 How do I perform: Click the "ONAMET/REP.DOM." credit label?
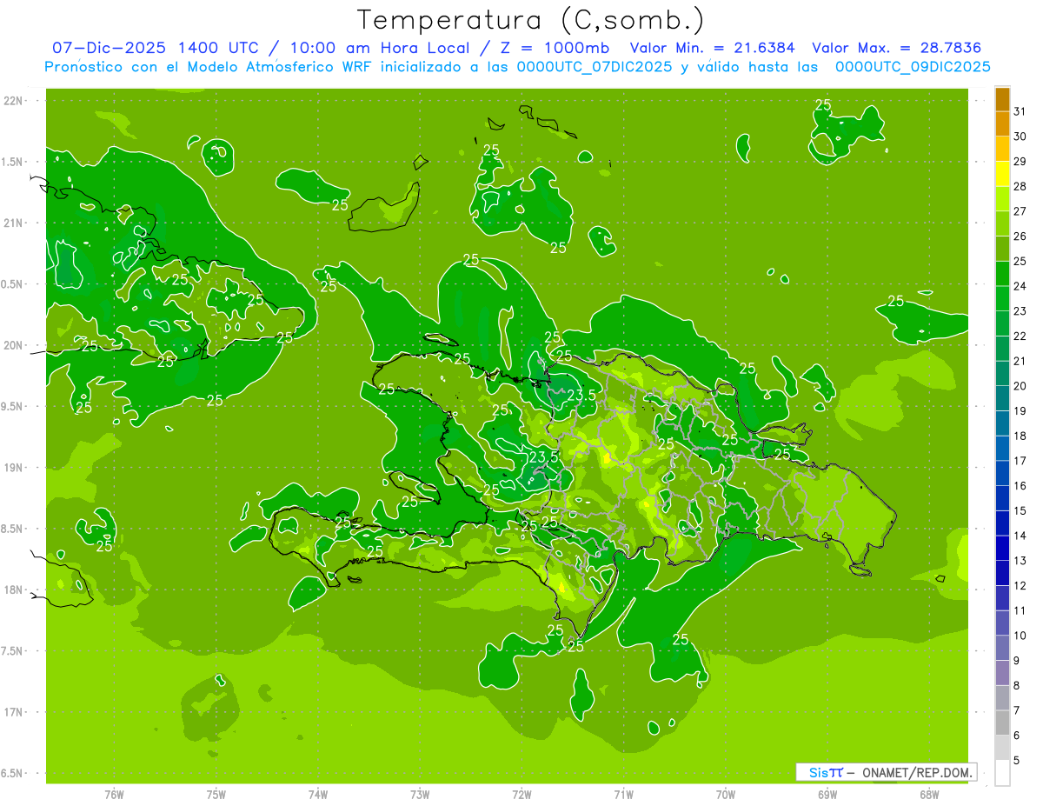(918, 772)
